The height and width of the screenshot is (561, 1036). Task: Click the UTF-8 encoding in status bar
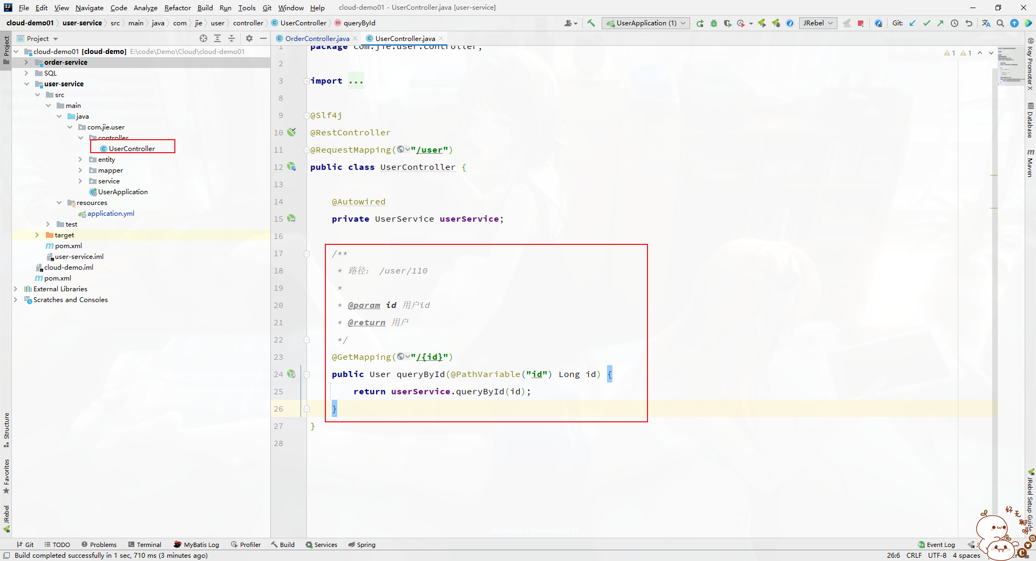coord(937,555)
